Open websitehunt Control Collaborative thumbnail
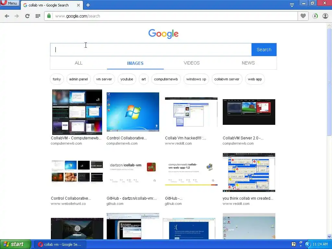This screenshot has height=249, width=332. pos(77,172)
